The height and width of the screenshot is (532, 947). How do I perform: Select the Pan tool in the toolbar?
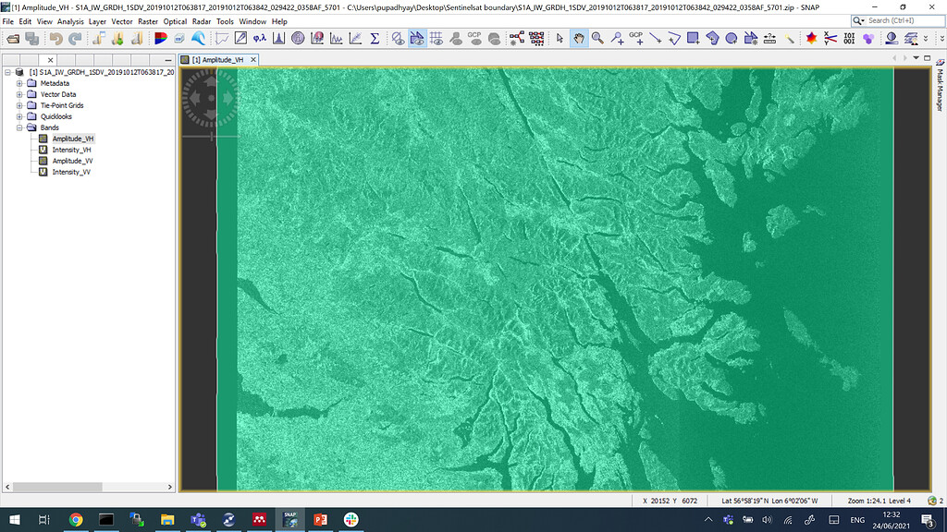580,38
